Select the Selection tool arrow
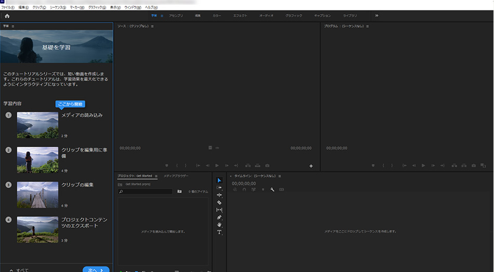Viewport: 494px width, 272px height. (219, 180)
